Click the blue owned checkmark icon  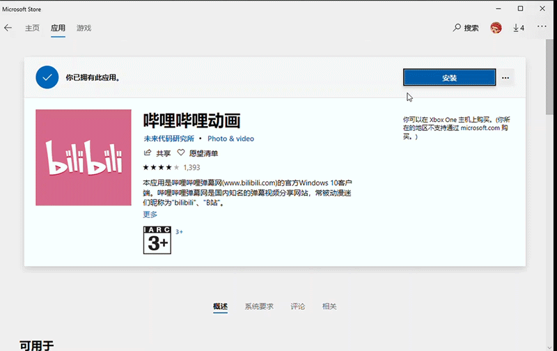coord(47,77)
